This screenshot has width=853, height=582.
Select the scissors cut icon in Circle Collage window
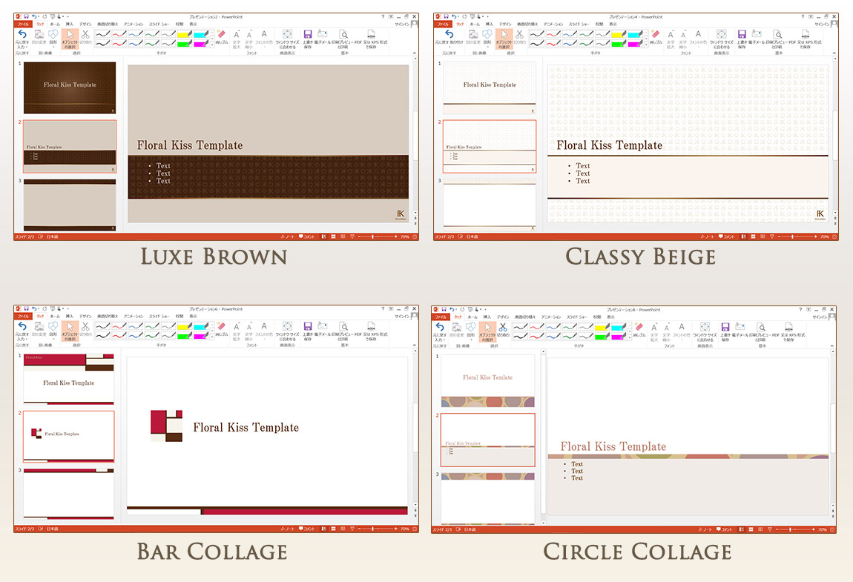pyautogui.click(x=503, y=327)
